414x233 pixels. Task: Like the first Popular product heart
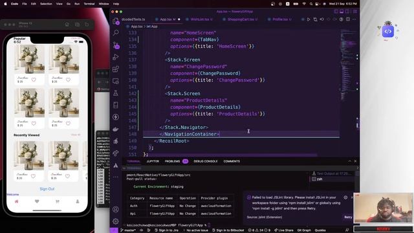tap(34, 80)
